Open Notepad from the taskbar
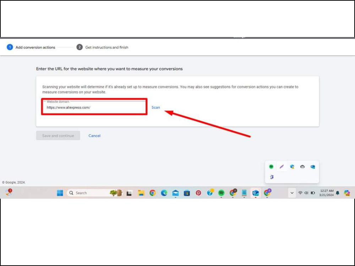The height and width of the screenshot is (266, 355). click(x=244, y=193)
